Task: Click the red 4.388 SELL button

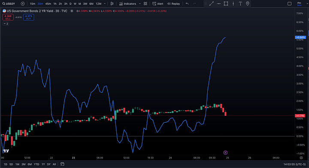Action: (8, 17)
